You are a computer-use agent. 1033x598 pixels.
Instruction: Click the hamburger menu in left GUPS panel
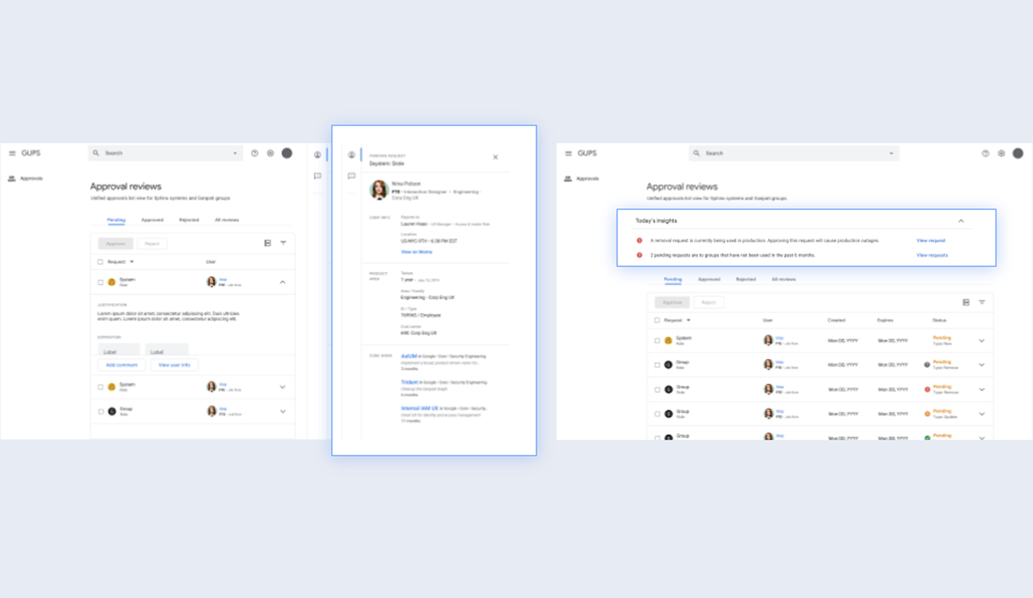[x=12, y=153]
